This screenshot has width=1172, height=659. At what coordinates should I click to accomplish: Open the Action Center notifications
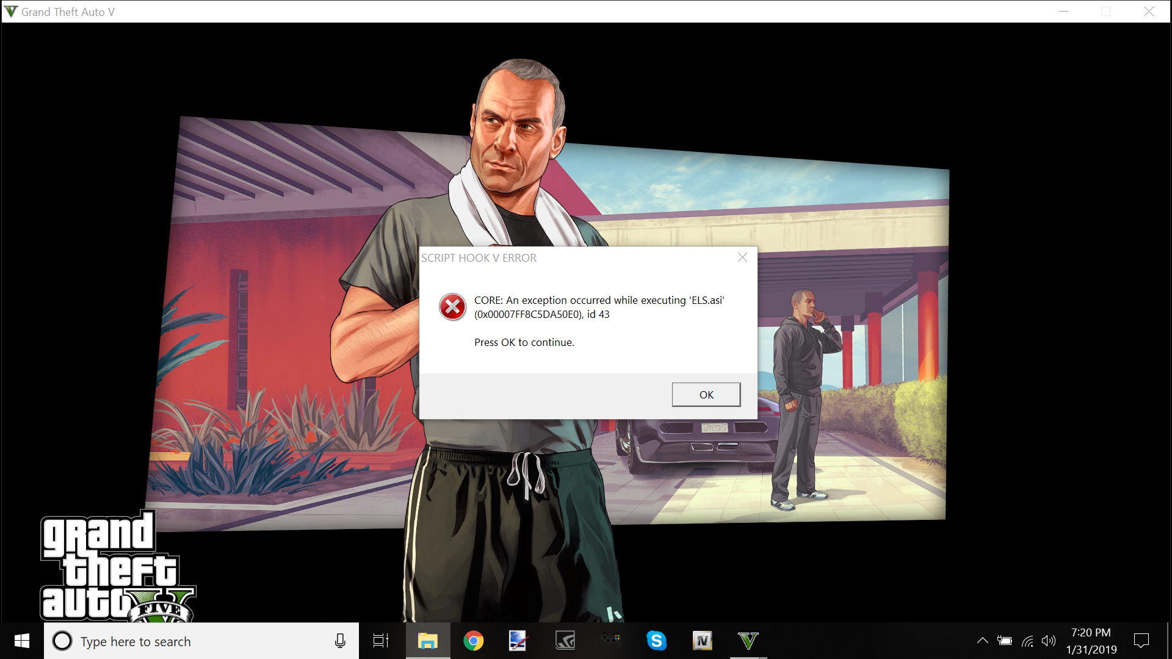tap(1141, 641)
